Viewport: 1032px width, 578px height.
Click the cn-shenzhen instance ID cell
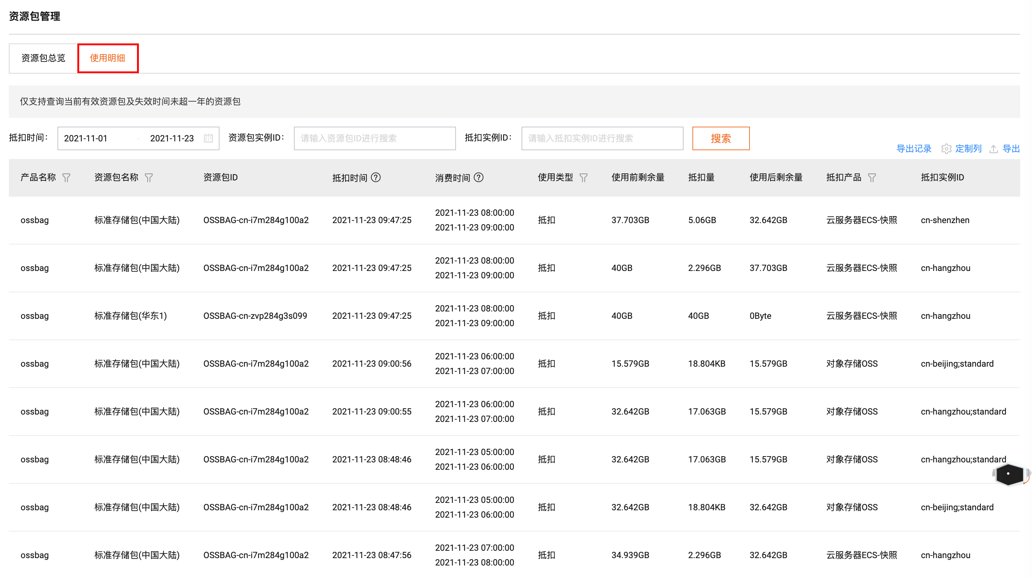(945, 220)
